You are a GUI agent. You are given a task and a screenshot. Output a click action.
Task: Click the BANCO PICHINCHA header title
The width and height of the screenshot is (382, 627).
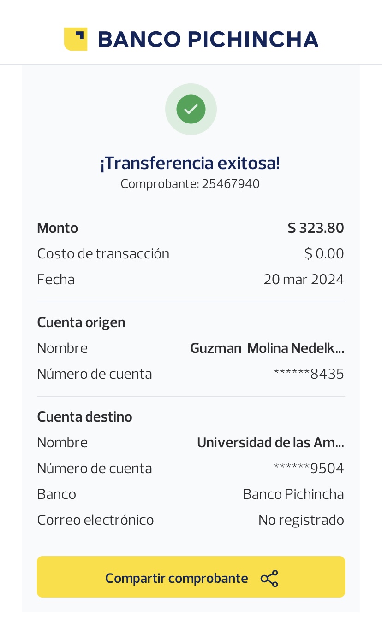point(208,40)
